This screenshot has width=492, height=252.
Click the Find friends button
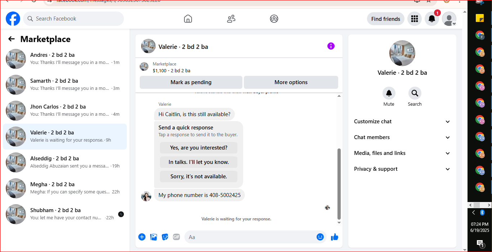tap(386, 19)
